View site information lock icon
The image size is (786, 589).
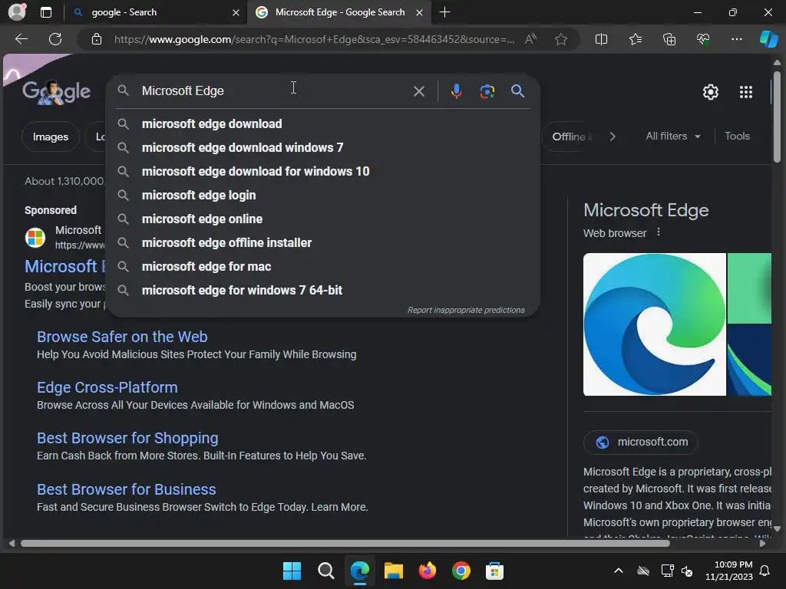97,39
